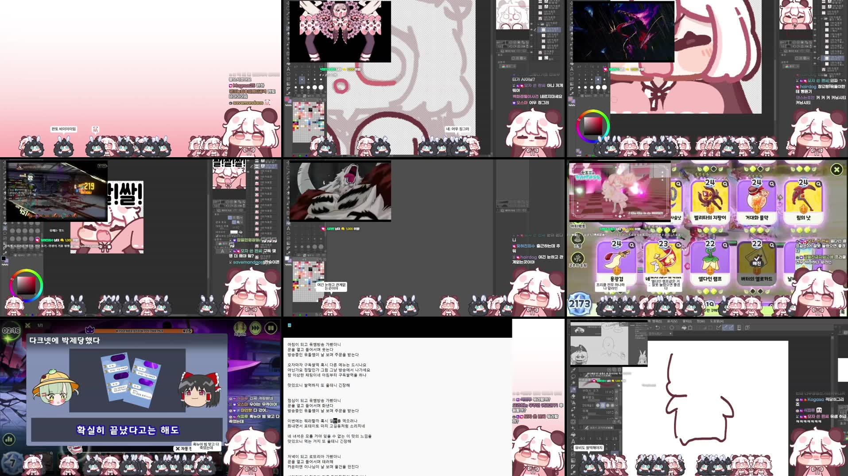Image resolution: width=848 pixels, height=476 pixels.
Task: Open the 스킬 circular icon in the shop sidebar
Action: 577,239
